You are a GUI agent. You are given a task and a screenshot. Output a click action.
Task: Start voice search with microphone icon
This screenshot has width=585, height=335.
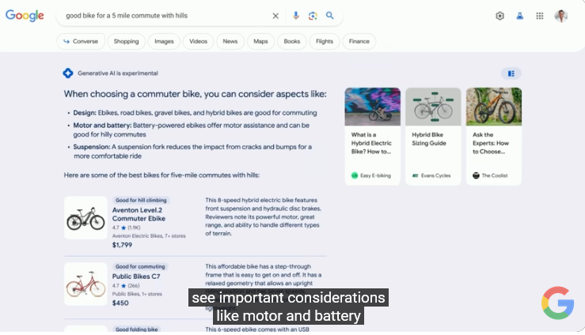295,15
